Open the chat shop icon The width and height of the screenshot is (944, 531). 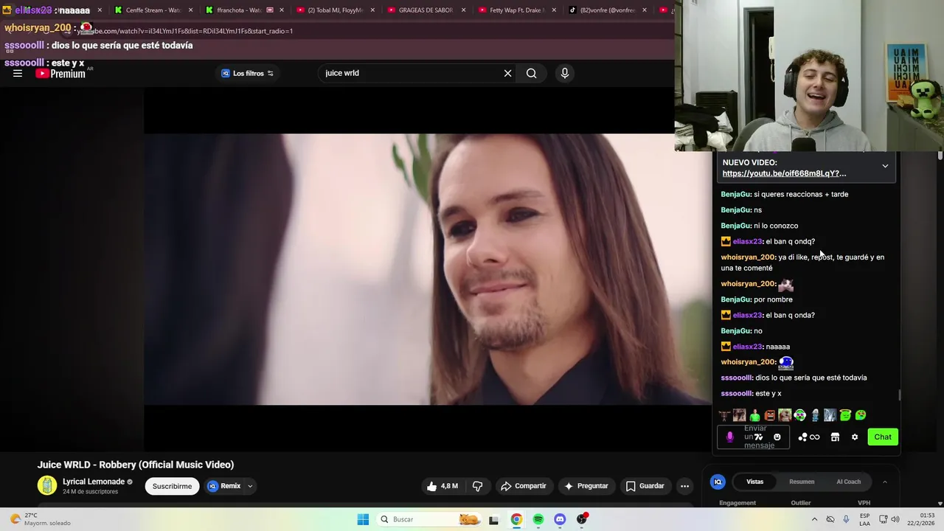pos(835,437)
